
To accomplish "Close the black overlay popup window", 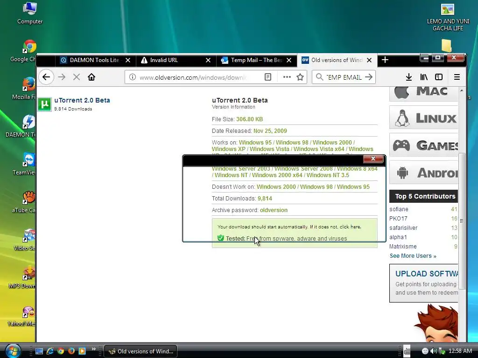I will (x=373, y=158).
